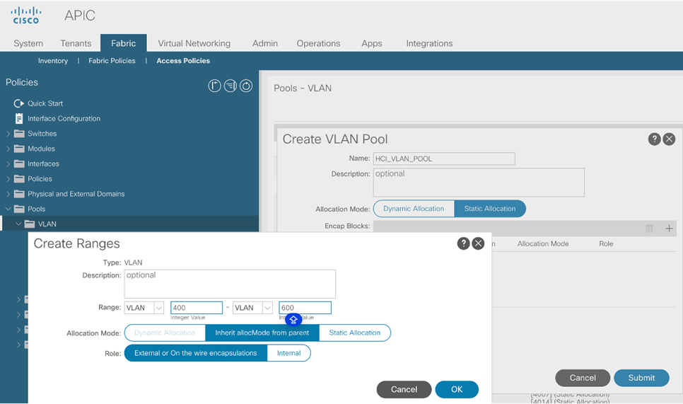Screen dimensions: 683x404
Task: Click the VLAN pool Name field
Action: pos(444,158)
